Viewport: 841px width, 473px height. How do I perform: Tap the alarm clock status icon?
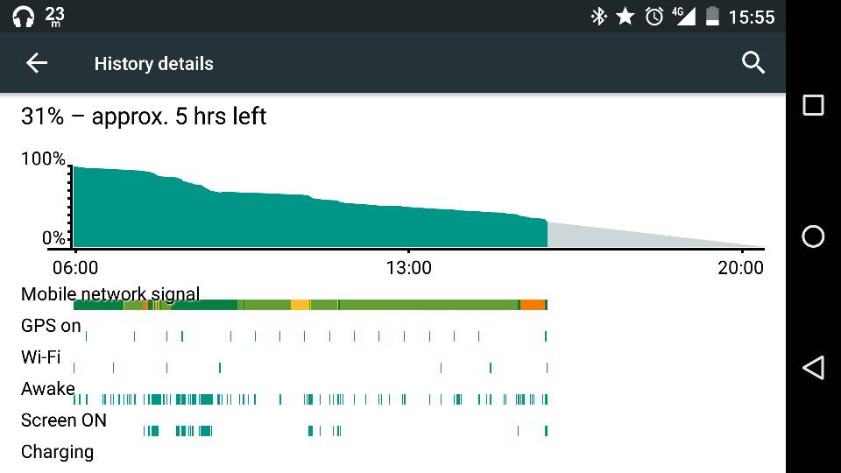(654, 17)
